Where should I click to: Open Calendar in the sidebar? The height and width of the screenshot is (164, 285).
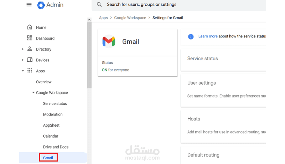tap(51, 136)
